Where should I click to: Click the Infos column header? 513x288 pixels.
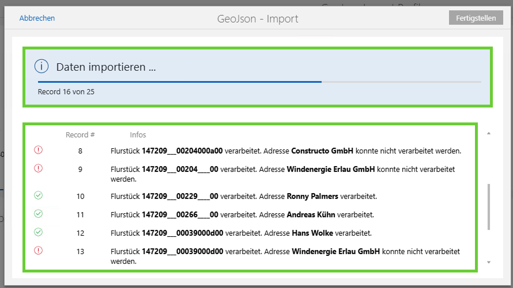pos(138,135)
